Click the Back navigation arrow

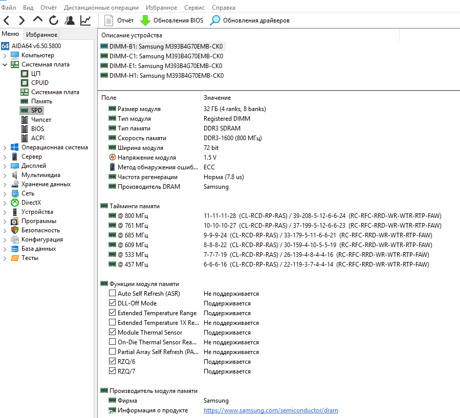tap(7, 20)
